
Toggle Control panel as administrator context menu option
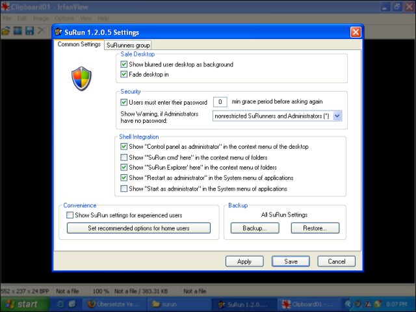pyautogui.click(x=123, y=147)
